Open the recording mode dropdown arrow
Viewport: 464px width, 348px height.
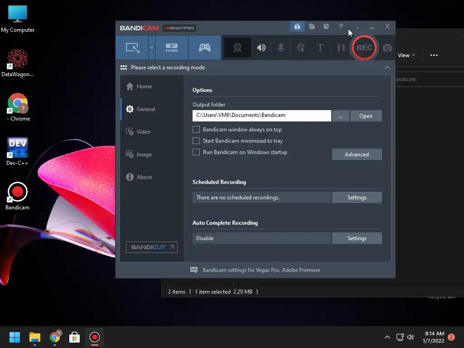pyautogui.click(x=151, y=48)
